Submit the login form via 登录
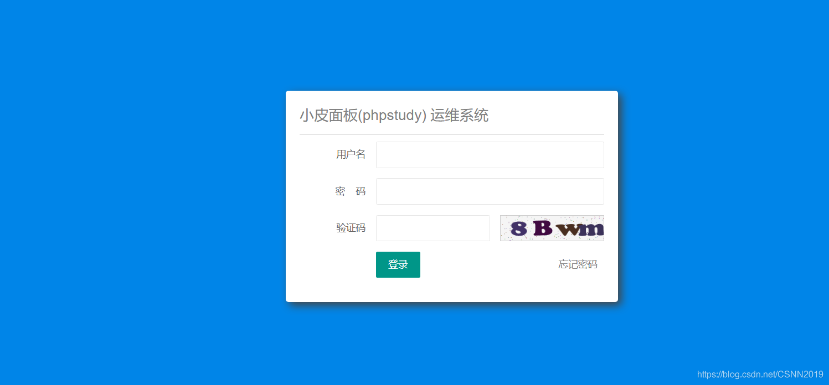The image size is (829, 385). (x=398, y=264)
